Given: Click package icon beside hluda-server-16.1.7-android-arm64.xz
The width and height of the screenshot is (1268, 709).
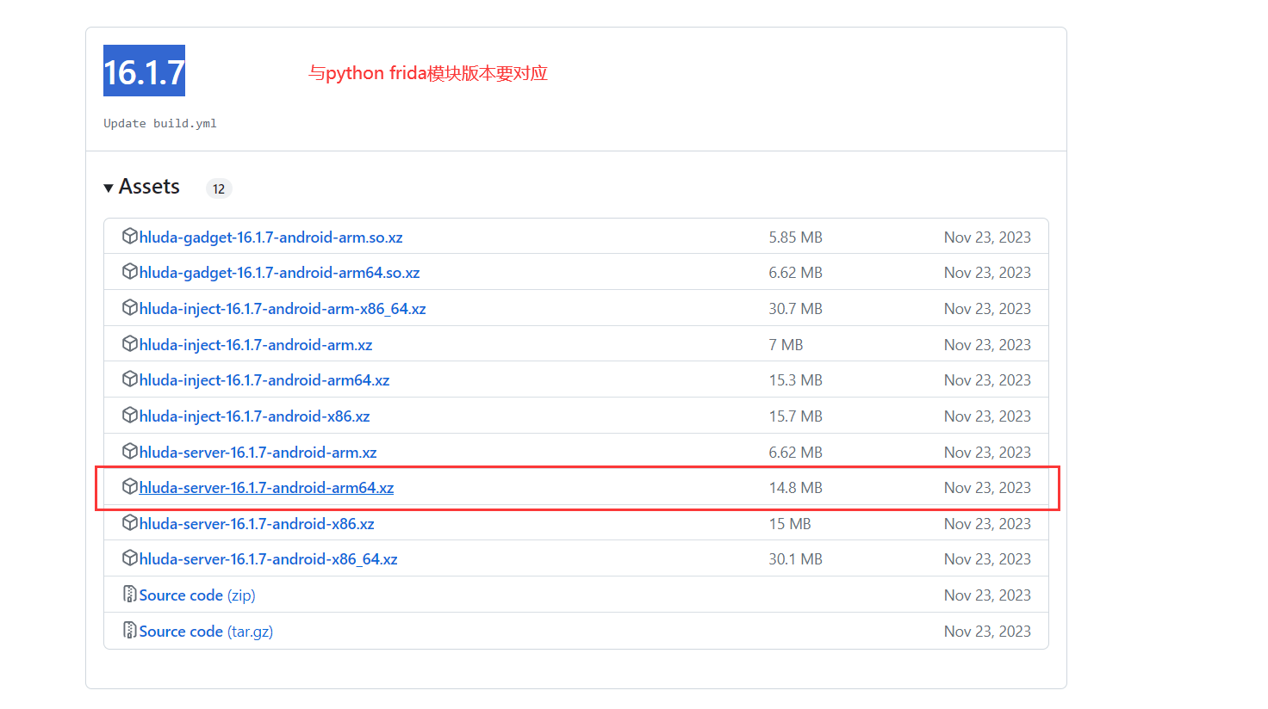Looking at the screenshot, I should 130,486.
